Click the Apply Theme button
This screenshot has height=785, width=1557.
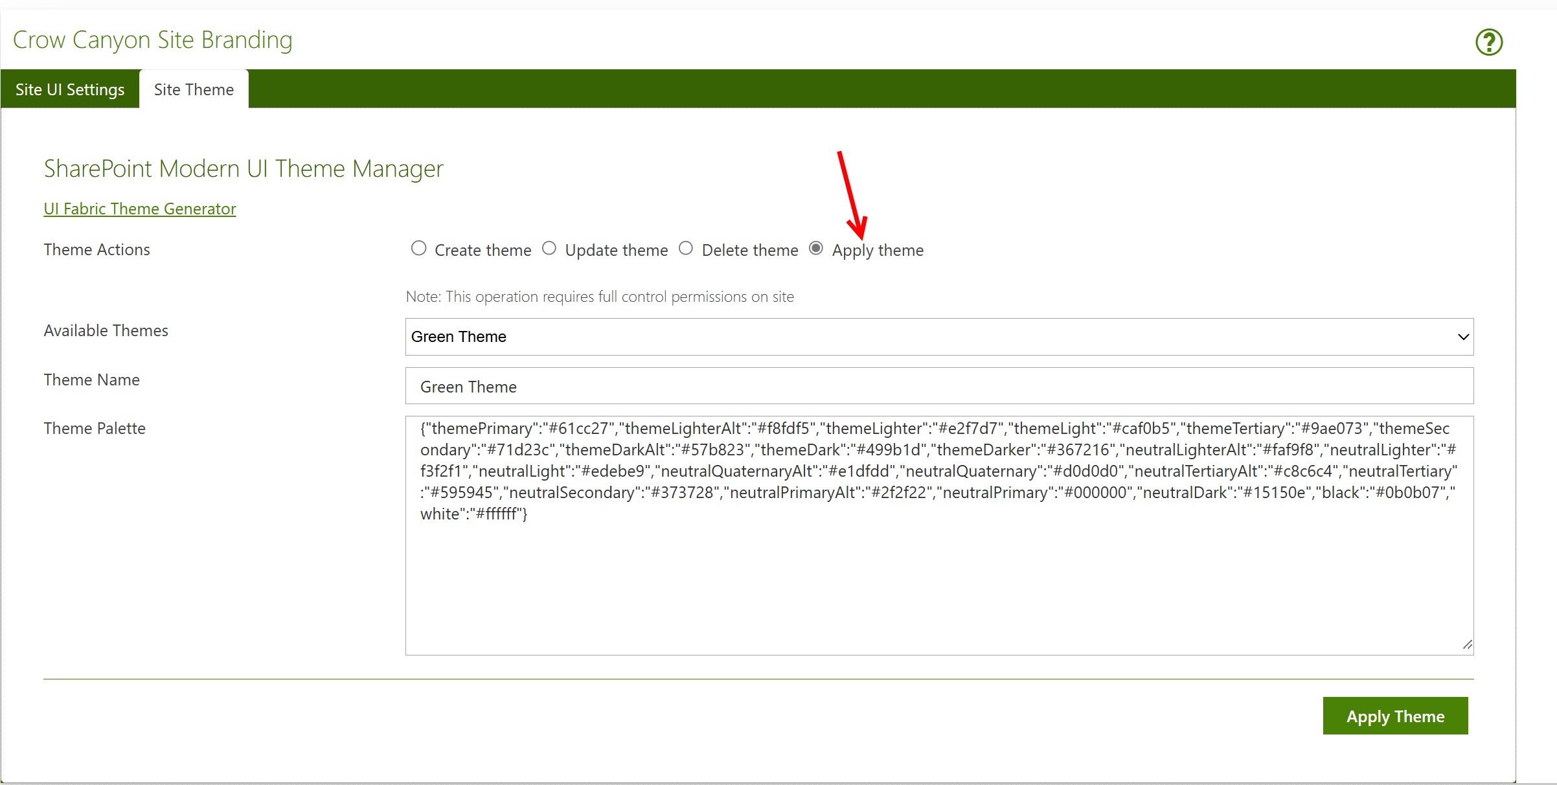1395,716
